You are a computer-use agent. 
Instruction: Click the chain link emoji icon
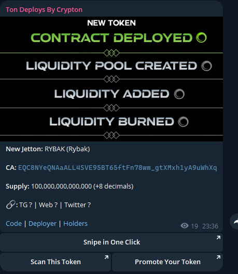(x=10, y=205)
